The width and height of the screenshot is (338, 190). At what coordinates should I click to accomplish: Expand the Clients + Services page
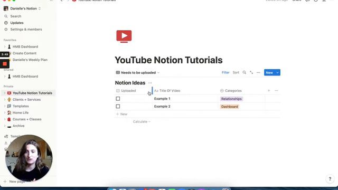coord(5,100)
